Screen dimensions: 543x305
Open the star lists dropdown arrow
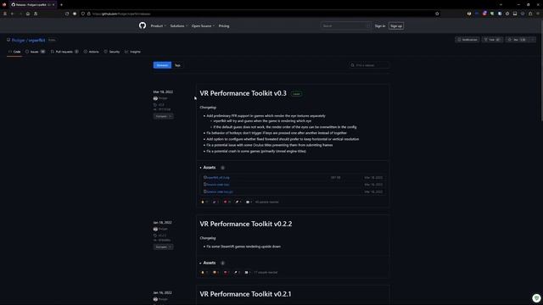click(532, 40)
